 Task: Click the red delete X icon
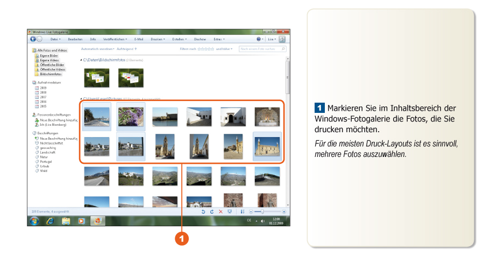tap(220, 212)
